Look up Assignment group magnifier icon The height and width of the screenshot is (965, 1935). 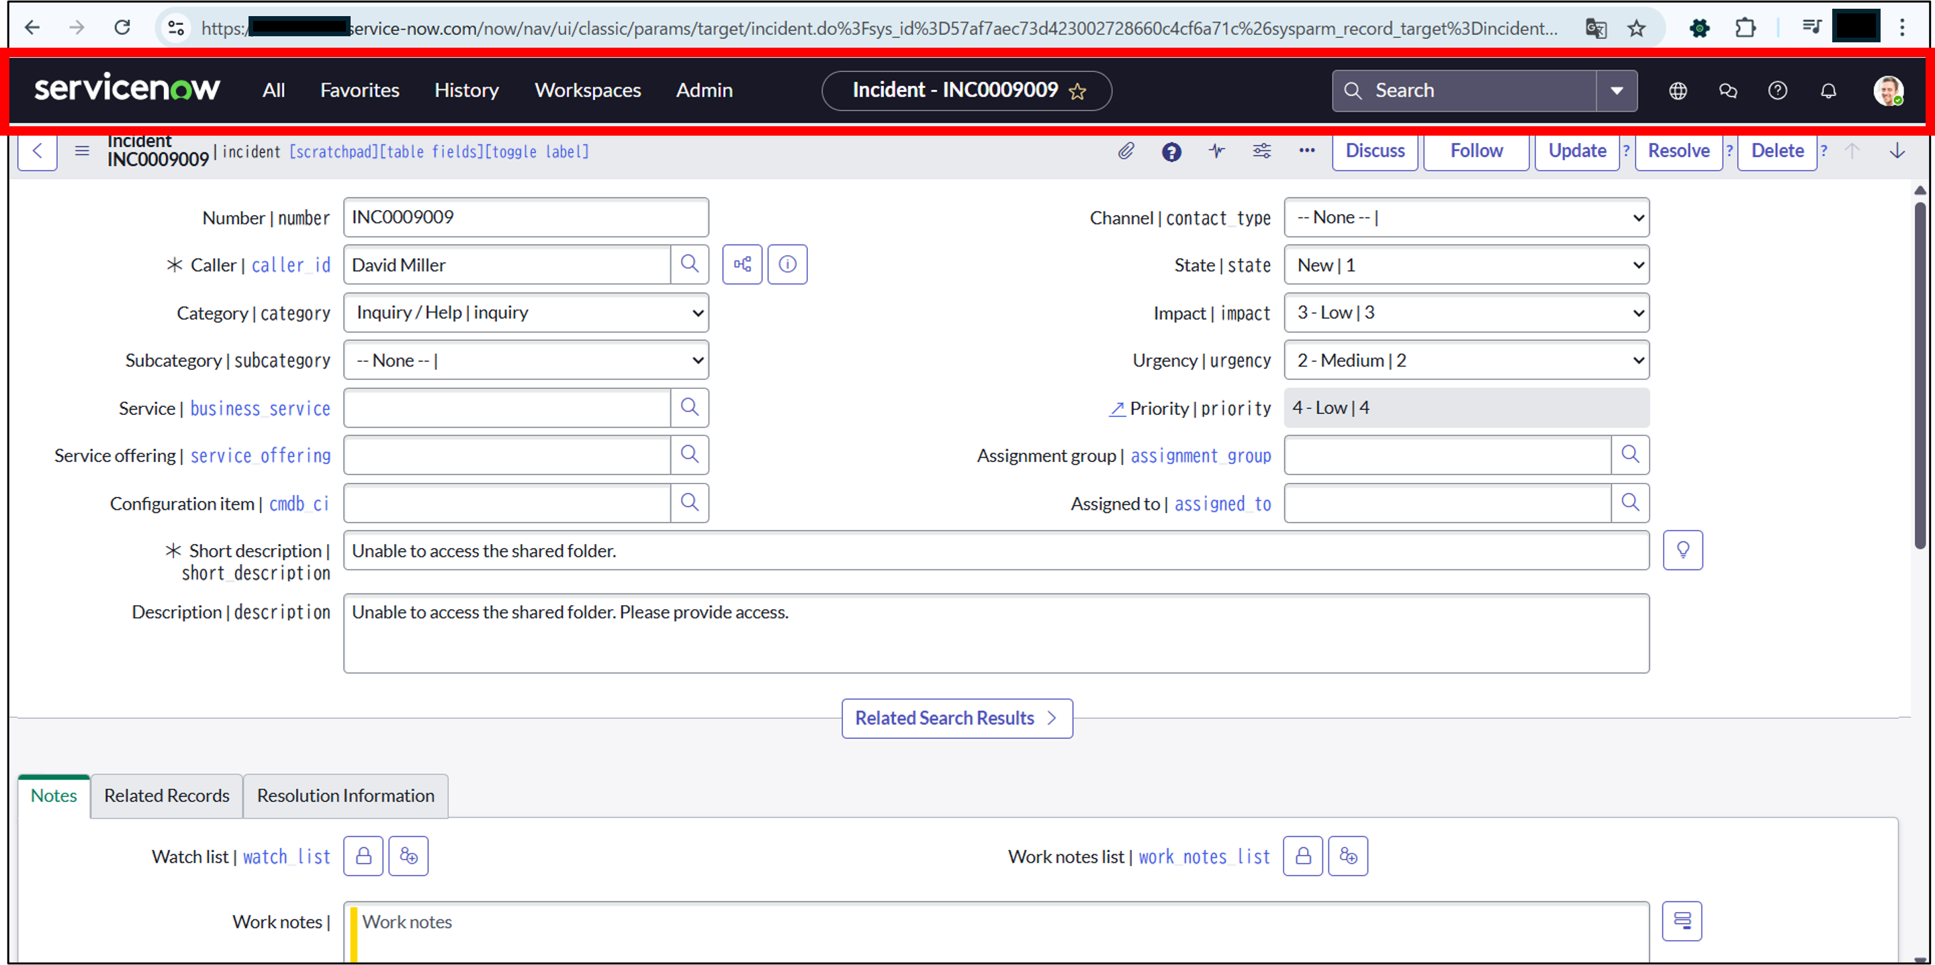pyautogui.click(x=1630, y=455)
